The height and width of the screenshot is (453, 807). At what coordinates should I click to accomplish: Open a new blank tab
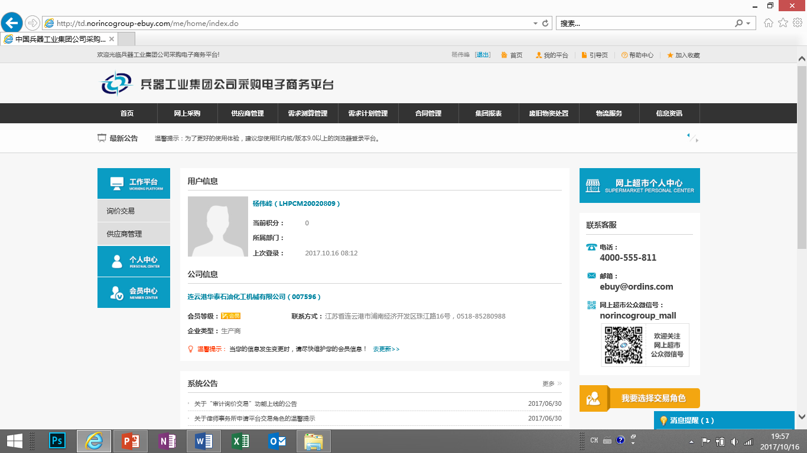(126, 39)
